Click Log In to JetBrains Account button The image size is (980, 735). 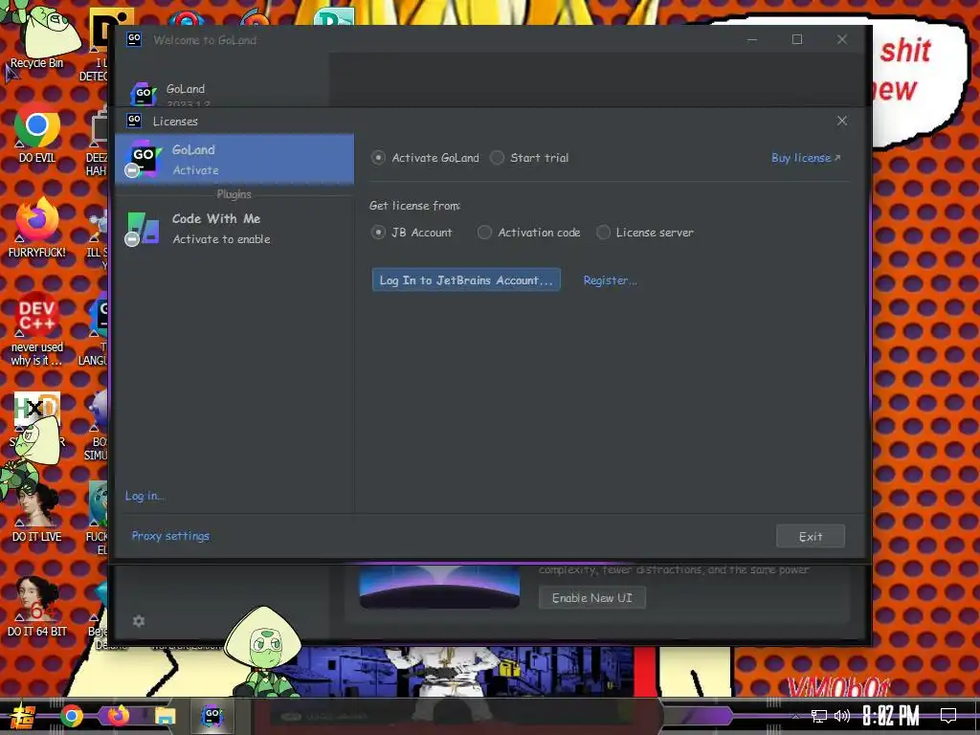[466, 280]
